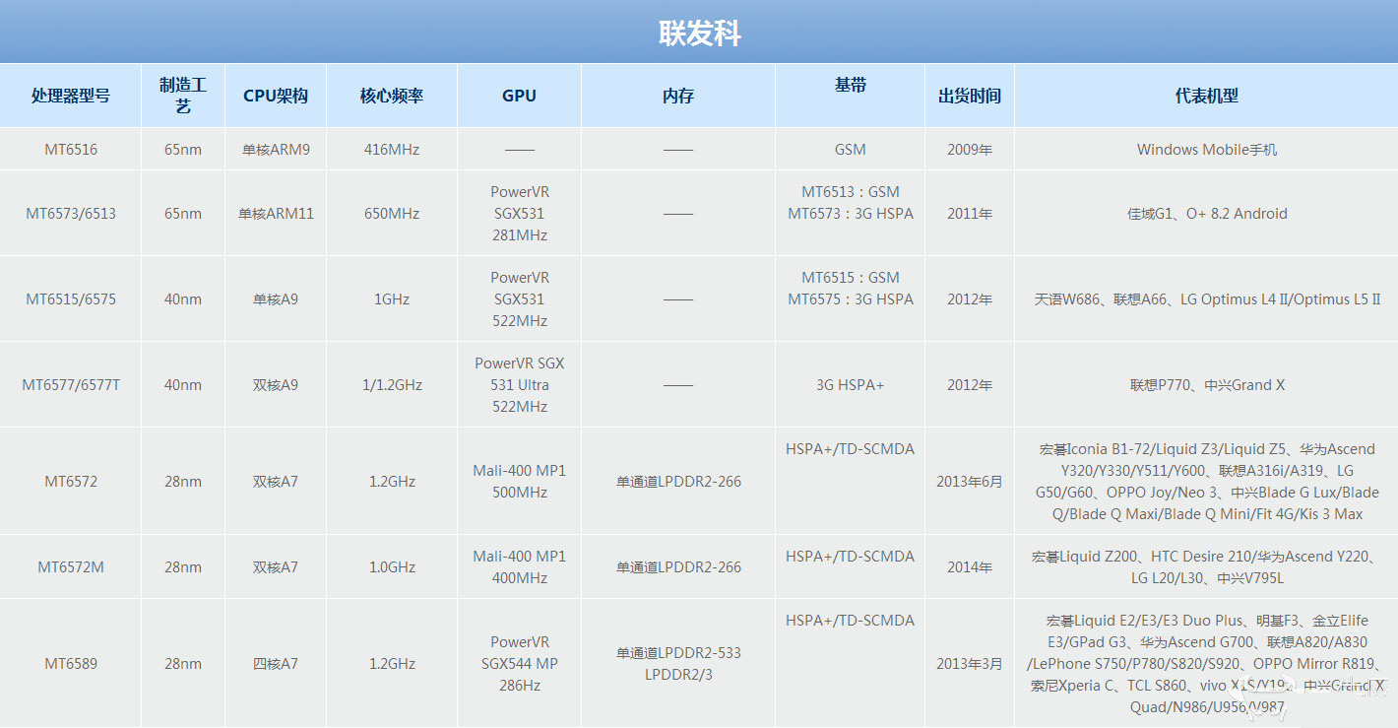This screenshot has height=728, width=1398.
Task: Click the PowerVR SGX544 MP GPU cell
Action: point(519,664)
